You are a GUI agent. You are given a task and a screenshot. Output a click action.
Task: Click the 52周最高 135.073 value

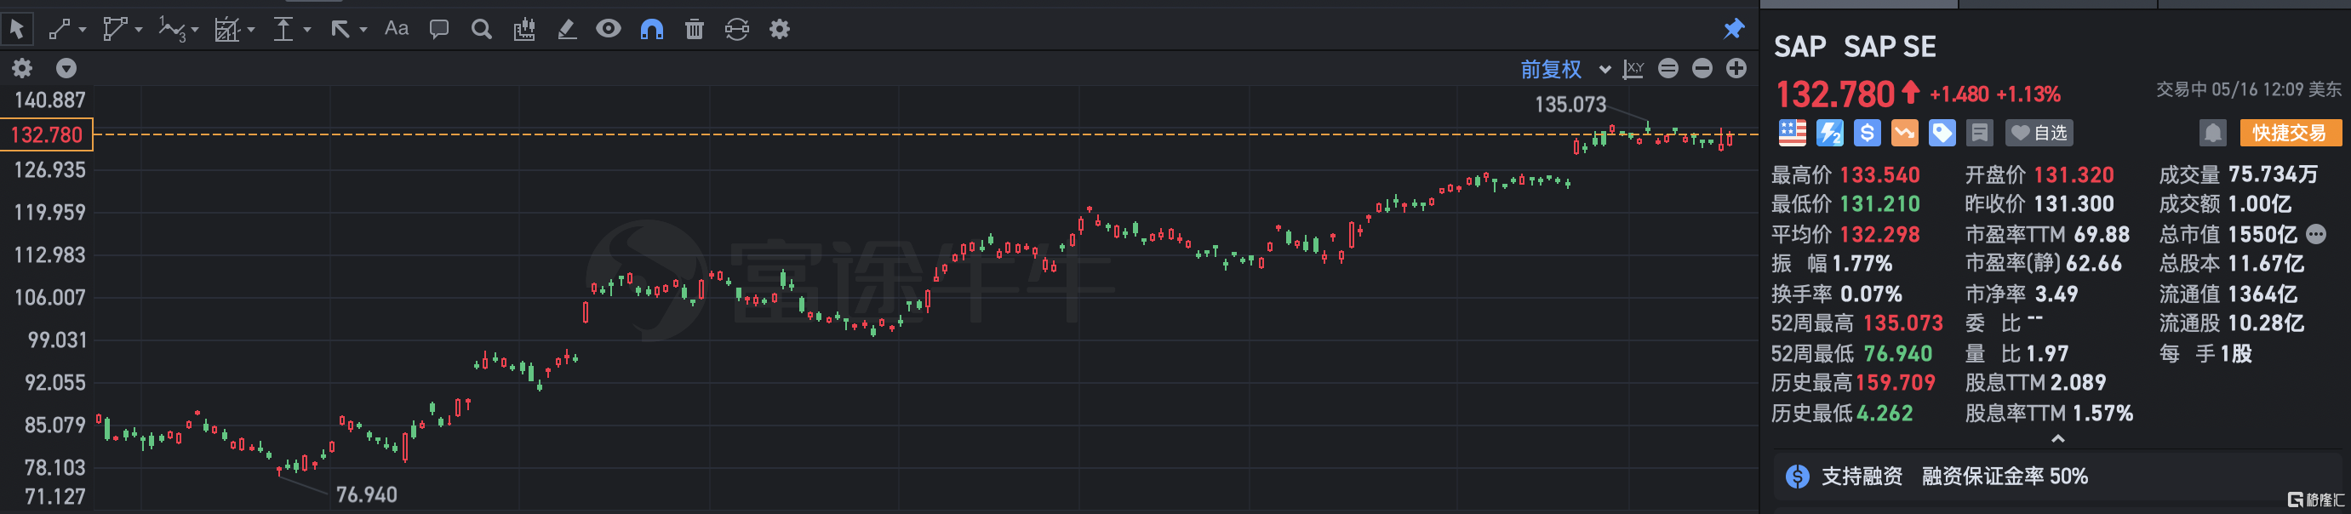pyautogui.click(x=1903, y=323)
